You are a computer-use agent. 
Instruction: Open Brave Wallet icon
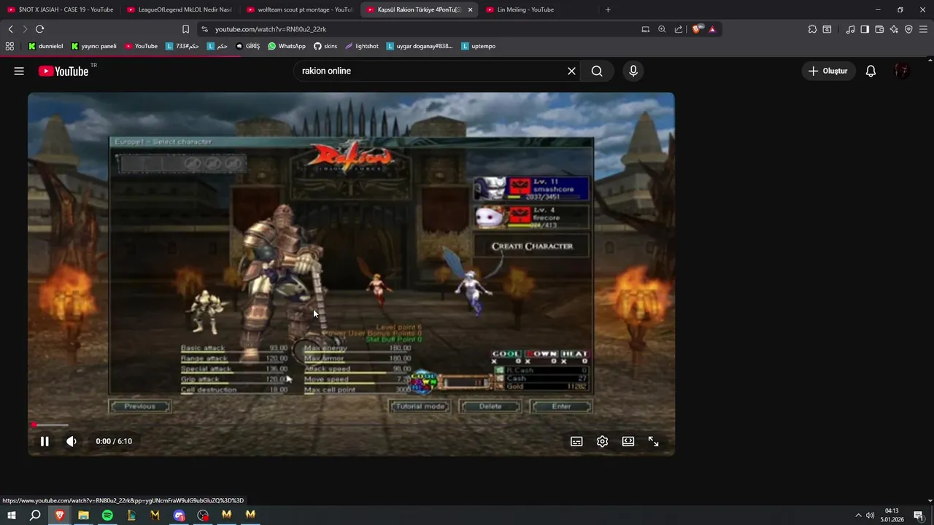pyautogui.click(x=879, y=29)
